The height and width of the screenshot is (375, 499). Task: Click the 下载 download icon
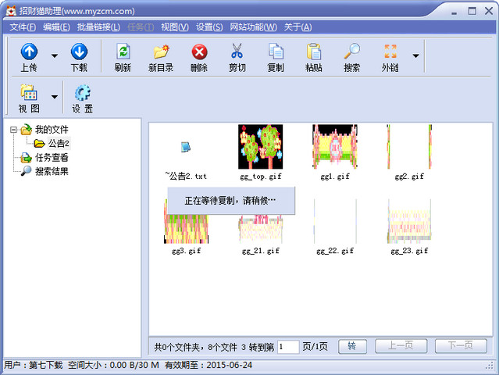[79, 52]
